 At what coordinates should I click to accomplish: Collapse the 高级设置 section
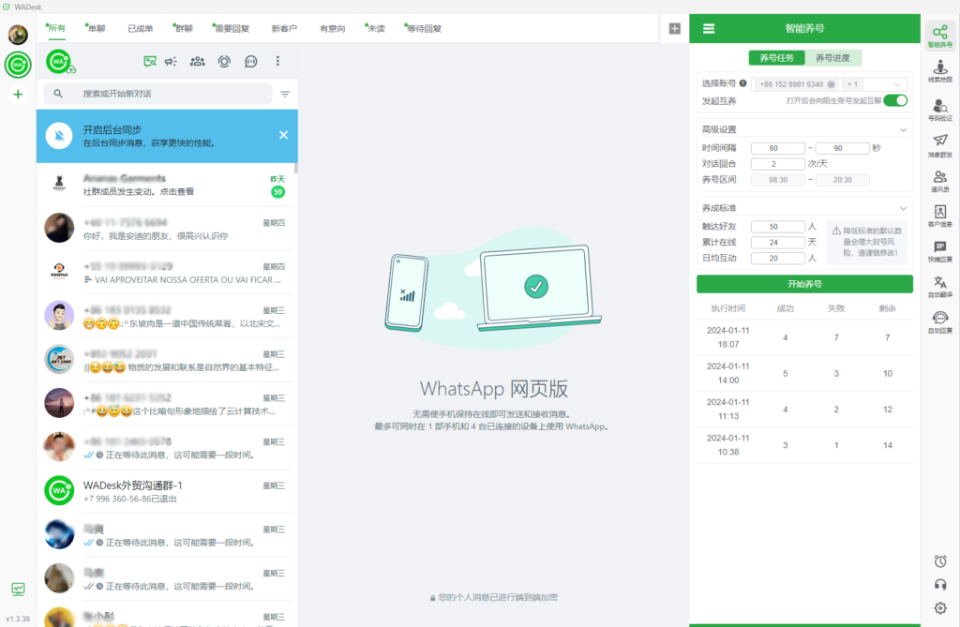click(903, 130)
